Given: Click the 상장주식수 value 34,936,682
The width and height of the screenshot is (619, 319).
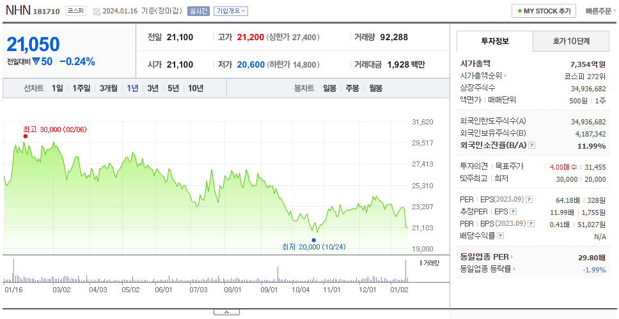Looking at the screenshot, I should pos(588,89).
